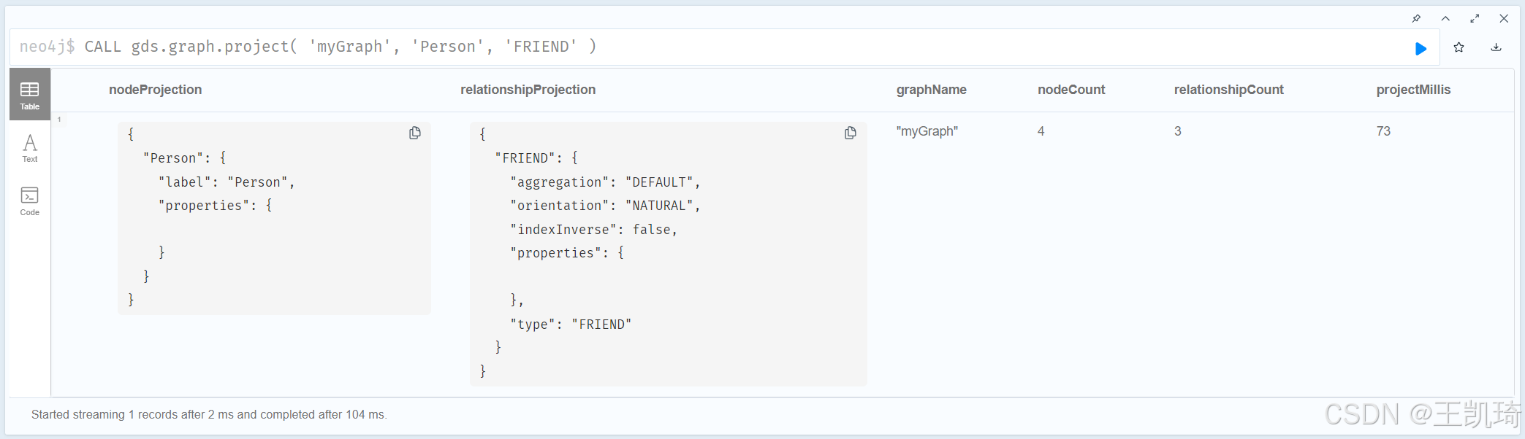Switch to Table view
Viewport: 1525px width, 439px height.
30,94
